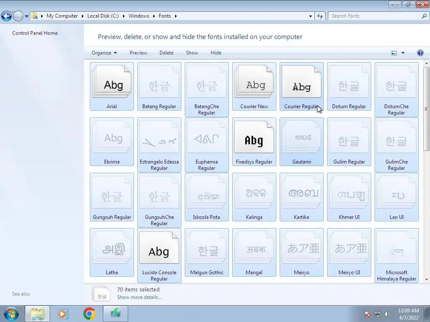Click Delete in the toolbar
This screenshot has width=430, height=322.
pyautogui.click(x=166, y=53)
